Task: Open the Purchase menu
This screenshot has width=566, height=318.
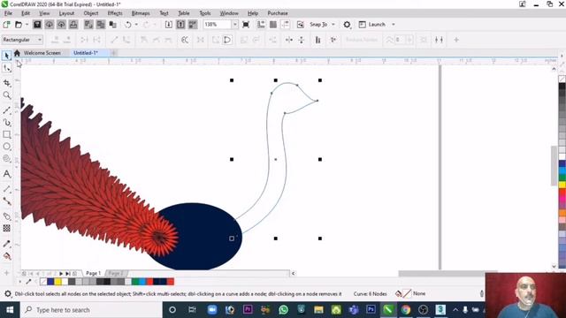Action: (278, 13)
